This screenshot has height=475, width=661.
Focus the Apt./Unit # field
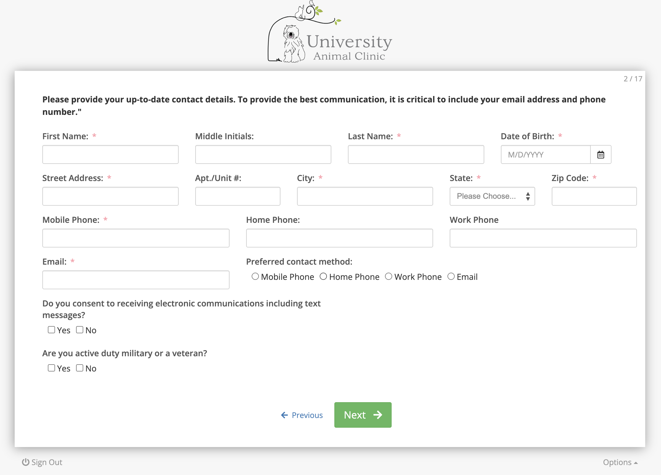click(x=238, y=196)
